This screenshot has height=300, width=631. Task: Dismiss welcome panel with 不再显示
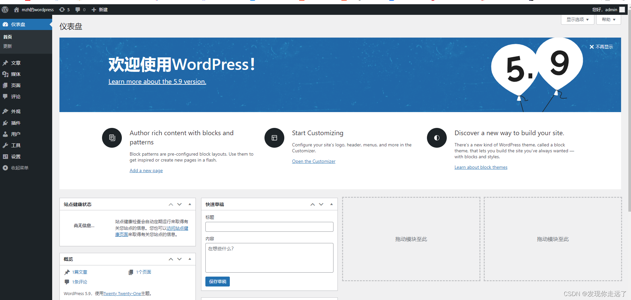(x=601, y=47)
